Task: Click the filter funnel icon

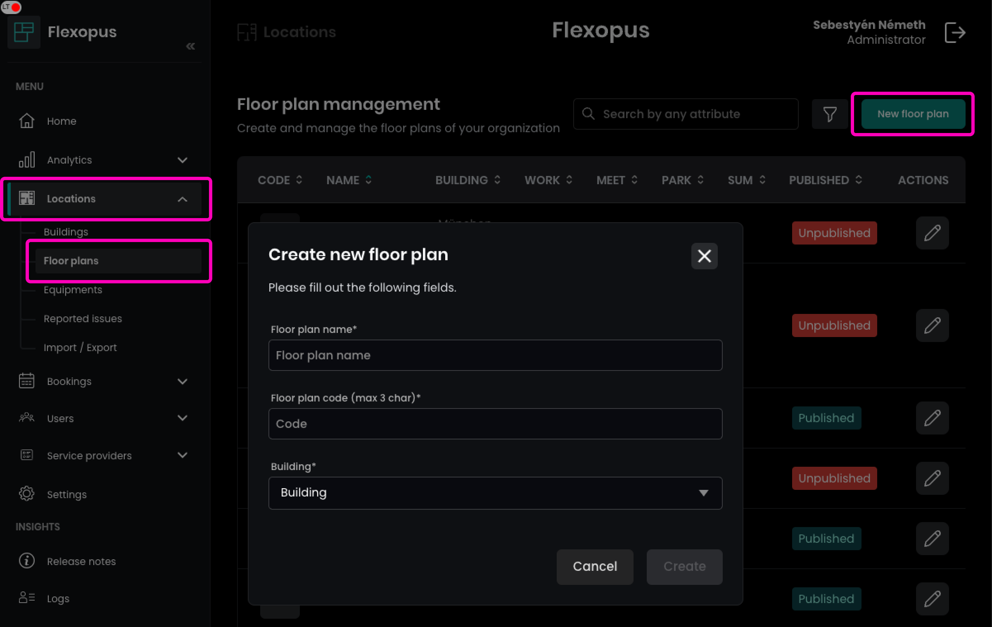Action: pos(829,114)
